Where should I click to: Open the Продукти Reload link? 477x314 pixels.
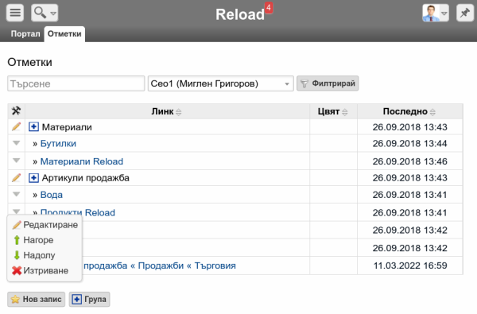78,212
